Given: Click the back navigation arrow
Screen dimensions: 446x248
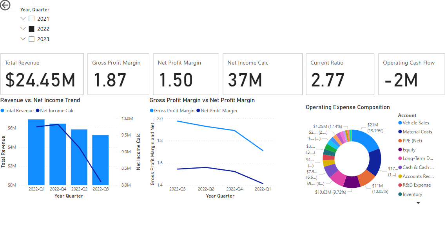Looking at the screenshot, I should (5, 6).
